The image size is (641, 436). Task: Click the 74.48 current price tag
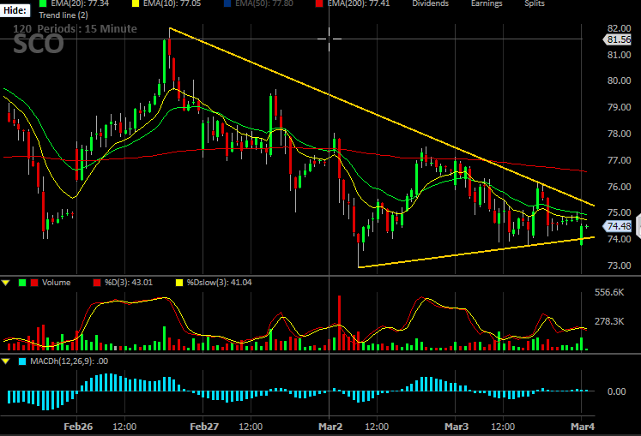[617, 226]
